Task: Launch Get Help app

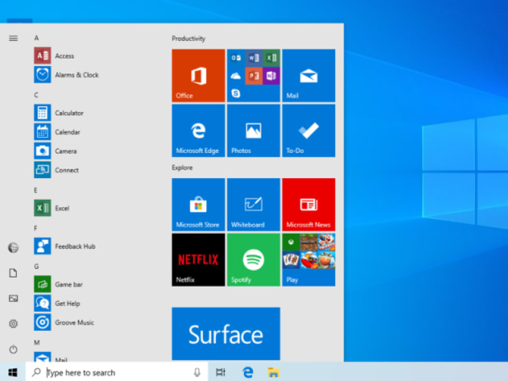Action: 57,303
